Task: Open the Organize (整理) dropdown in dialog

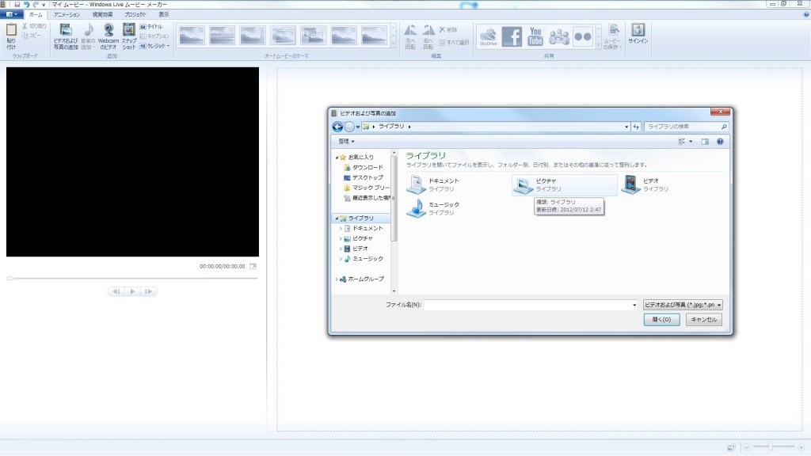Action: [346, 141]
